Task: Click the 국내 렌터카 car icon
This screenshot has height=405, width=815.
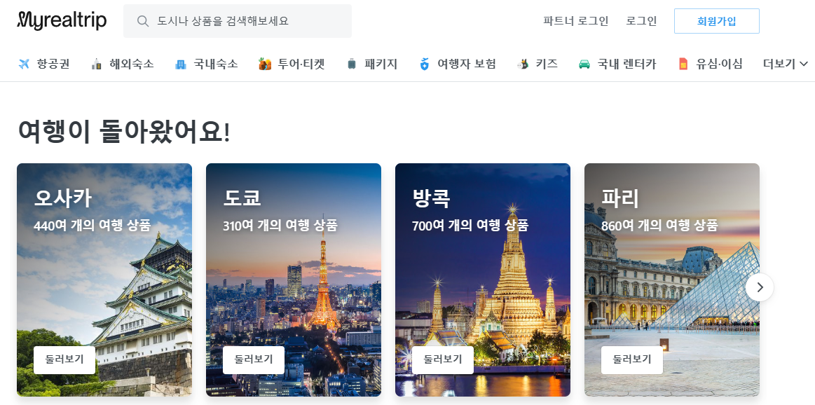Action: (584, 64)
